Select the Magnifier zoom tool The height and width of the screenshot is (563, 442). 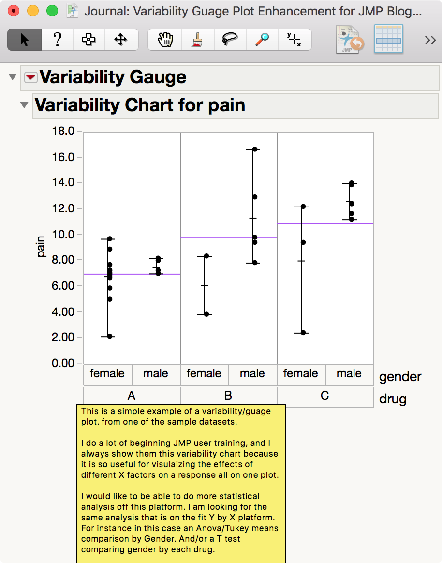(x=262, y=40)
